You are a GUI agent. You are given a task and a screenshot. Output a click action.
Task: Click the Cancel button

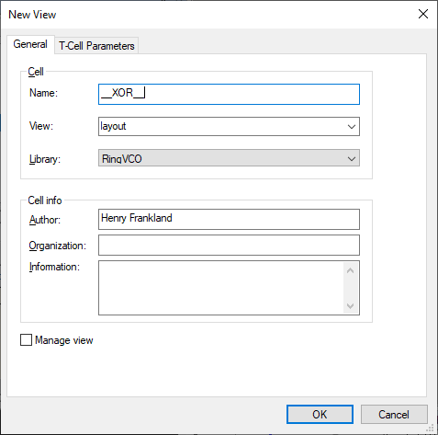tap(394, 415)
